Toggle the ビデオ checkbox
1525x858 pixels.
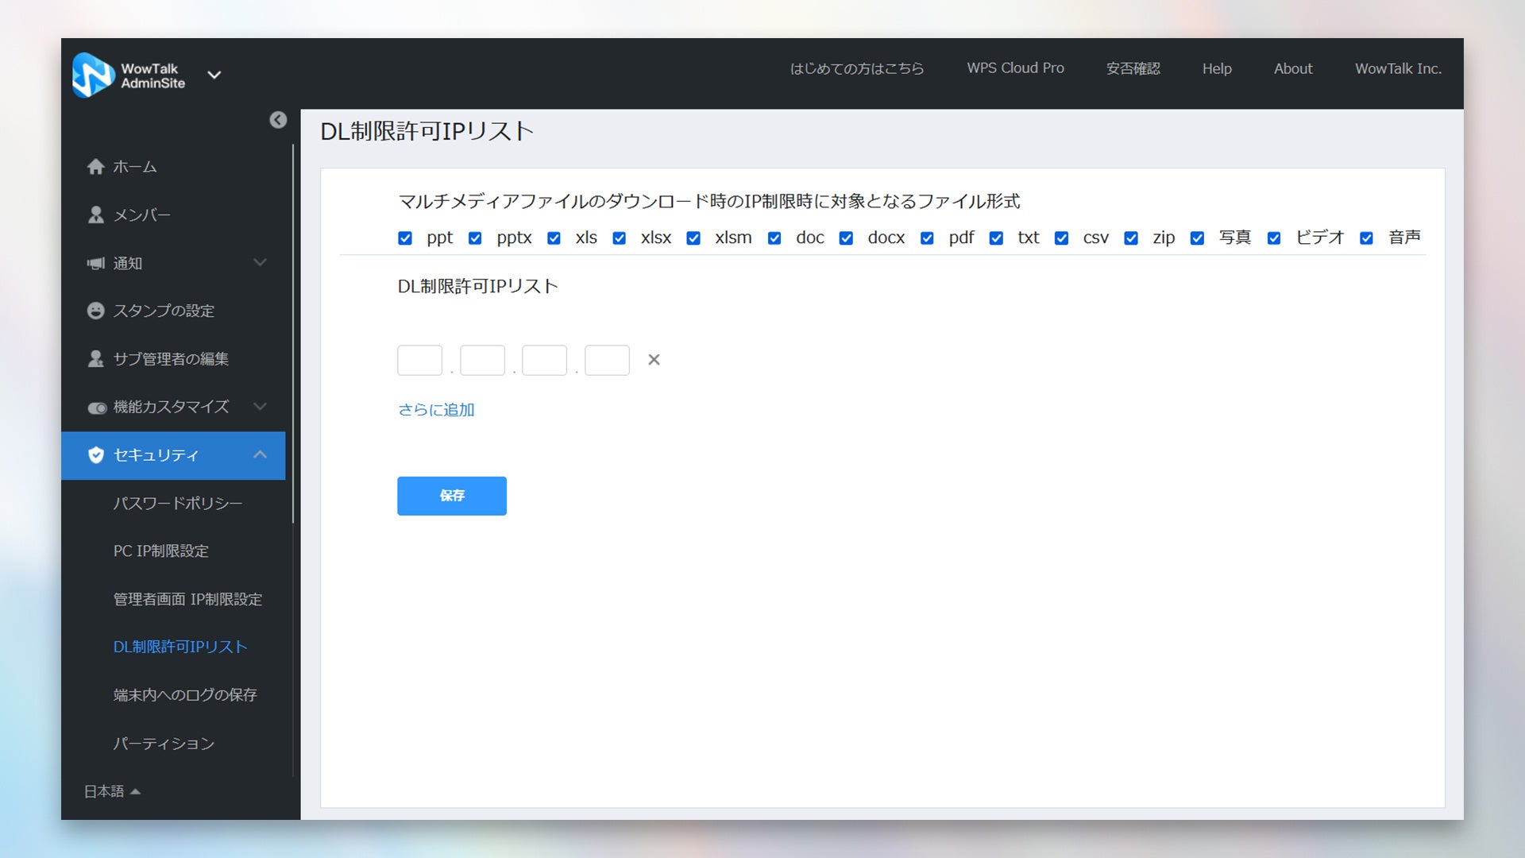tap(1274, 238)
